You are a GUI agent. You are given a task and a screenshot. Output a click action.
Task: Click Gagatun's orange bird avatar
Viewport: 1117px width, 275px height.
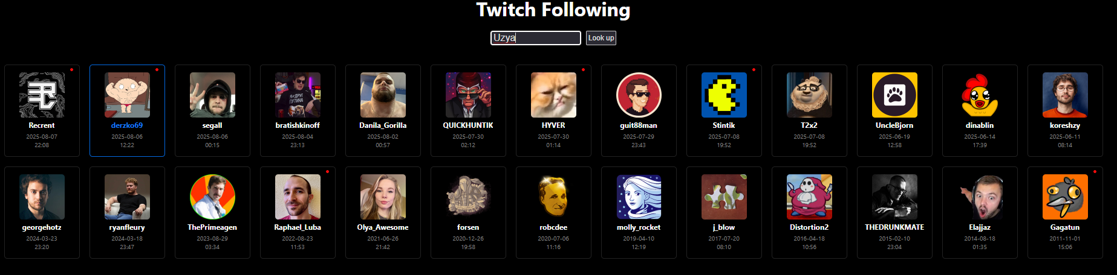coord(1065,197)
